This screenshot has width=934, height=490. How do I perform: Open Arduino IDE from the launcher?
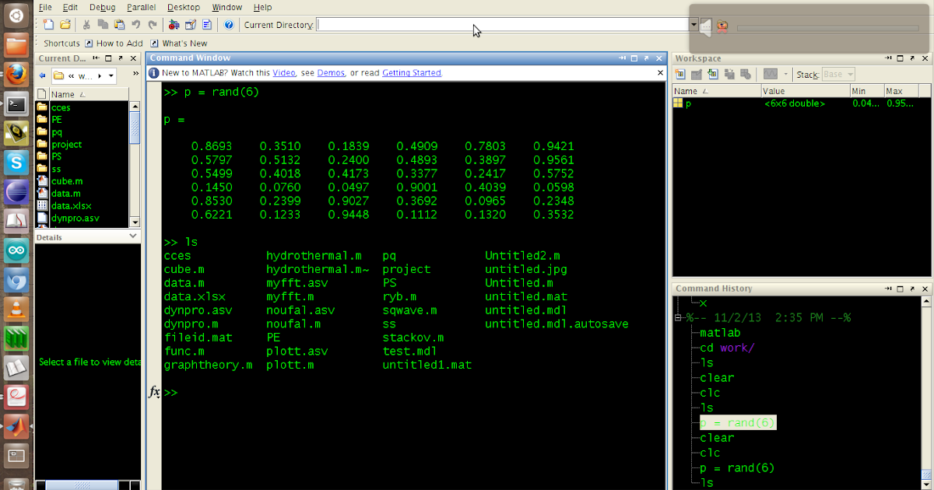point(17,251)
